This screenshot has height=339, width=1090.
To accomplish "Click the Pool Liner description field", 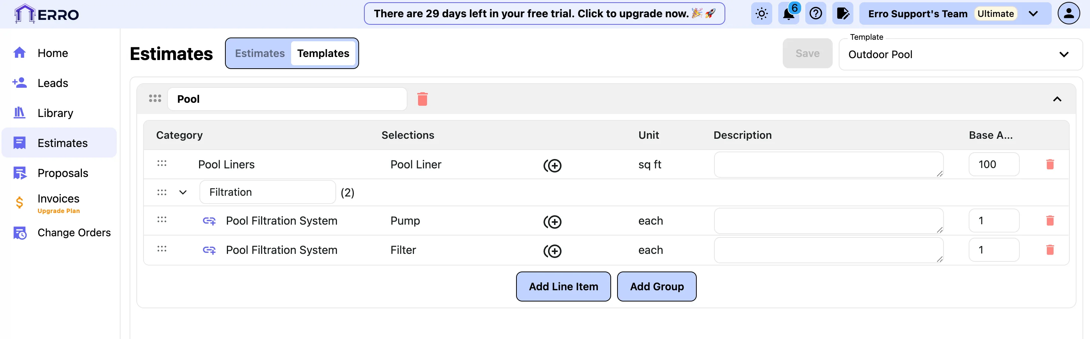I will (x=828, y=164).
